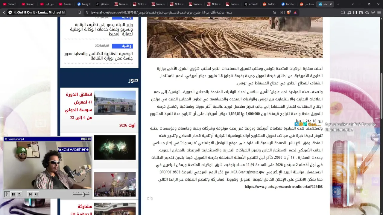Open the night festival photo thumbnail

tap(115, 184)
